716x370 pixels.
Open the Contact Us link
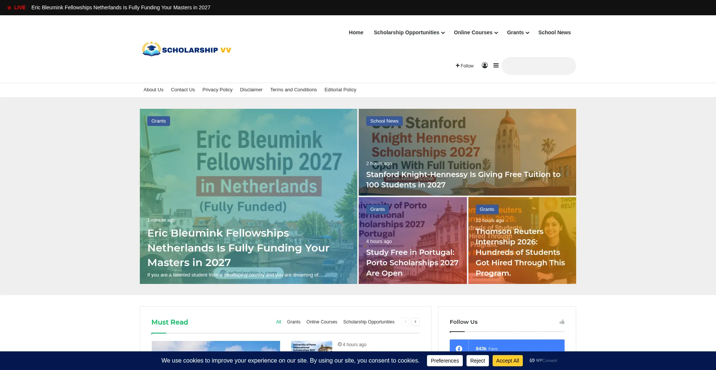click(183, 90)
